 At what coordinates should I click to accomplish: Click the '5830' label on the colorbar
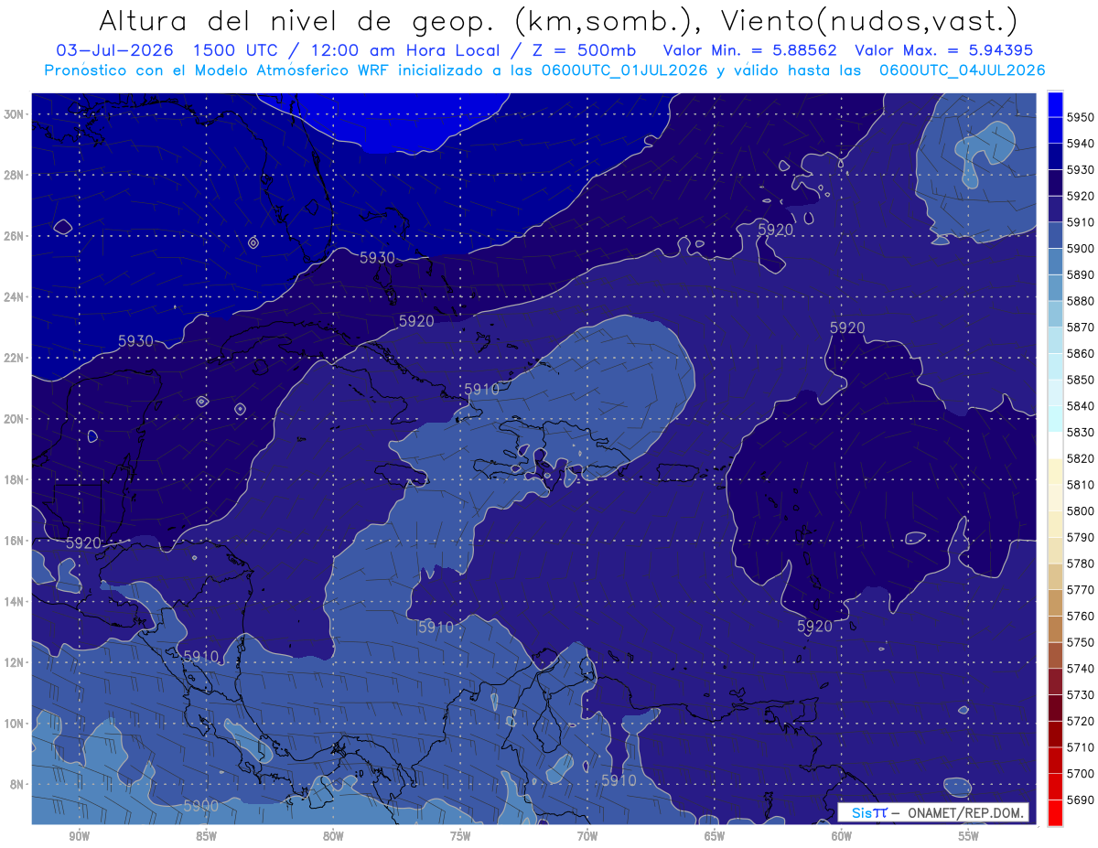(x=1081, y=432)
